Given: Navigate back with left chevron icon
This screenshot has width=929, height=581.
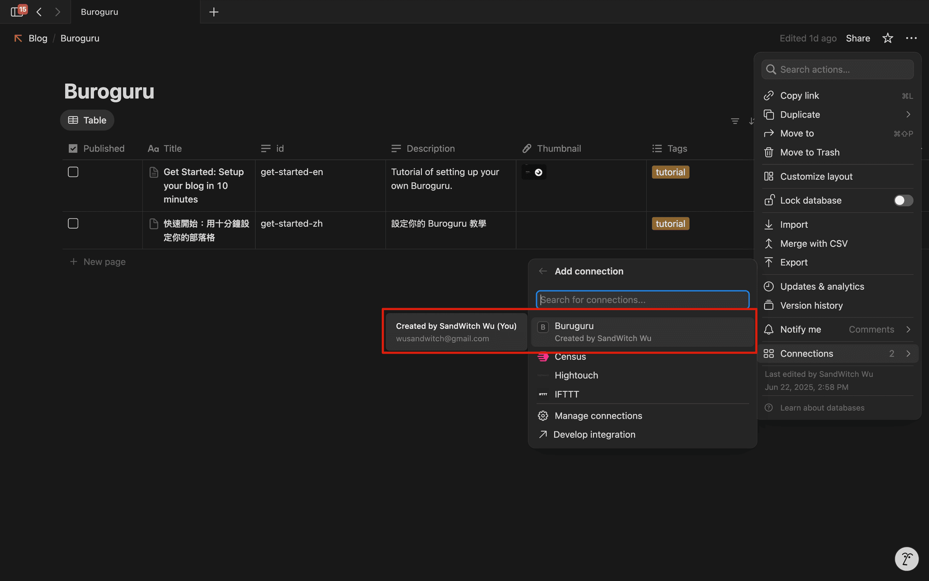Looking at the screenshot, I should [39, 12].
